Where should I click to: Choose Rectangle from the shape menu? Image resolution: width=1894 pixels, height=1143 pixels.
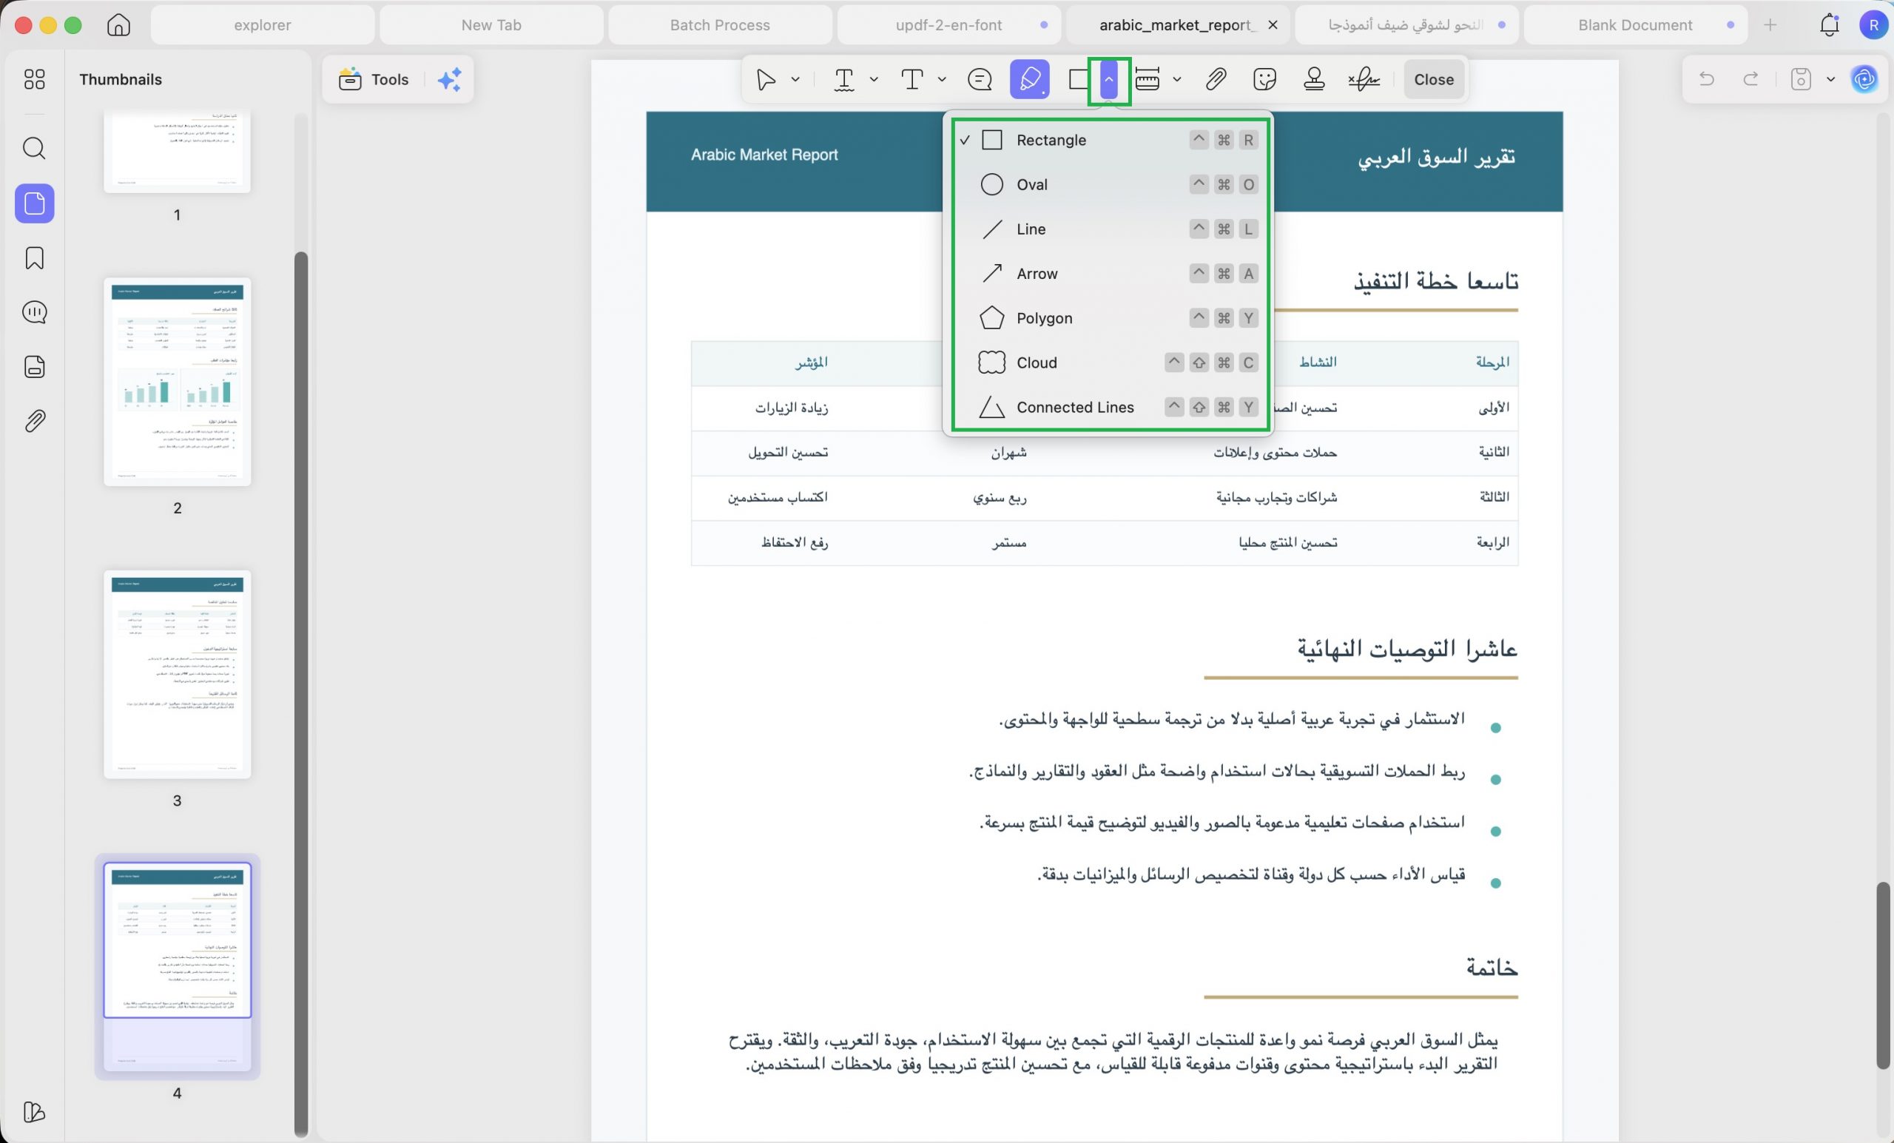tap(1108, 140)
